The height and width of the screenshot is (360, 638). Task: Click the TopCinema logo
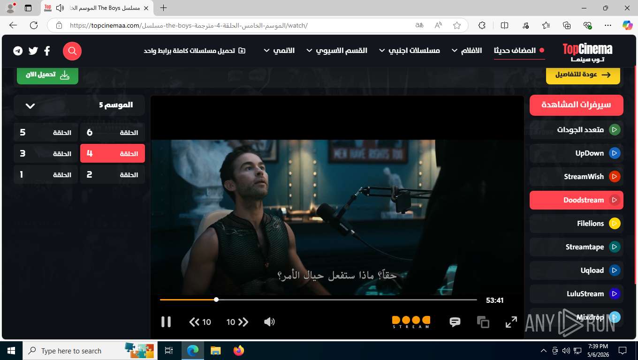tap(587, 52)
